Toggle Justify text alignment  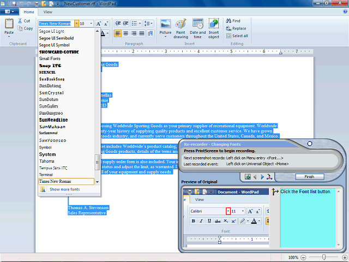[x=142, y=33]
